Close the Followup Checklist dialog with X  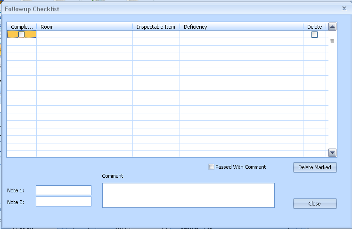(x=344, y=8)
